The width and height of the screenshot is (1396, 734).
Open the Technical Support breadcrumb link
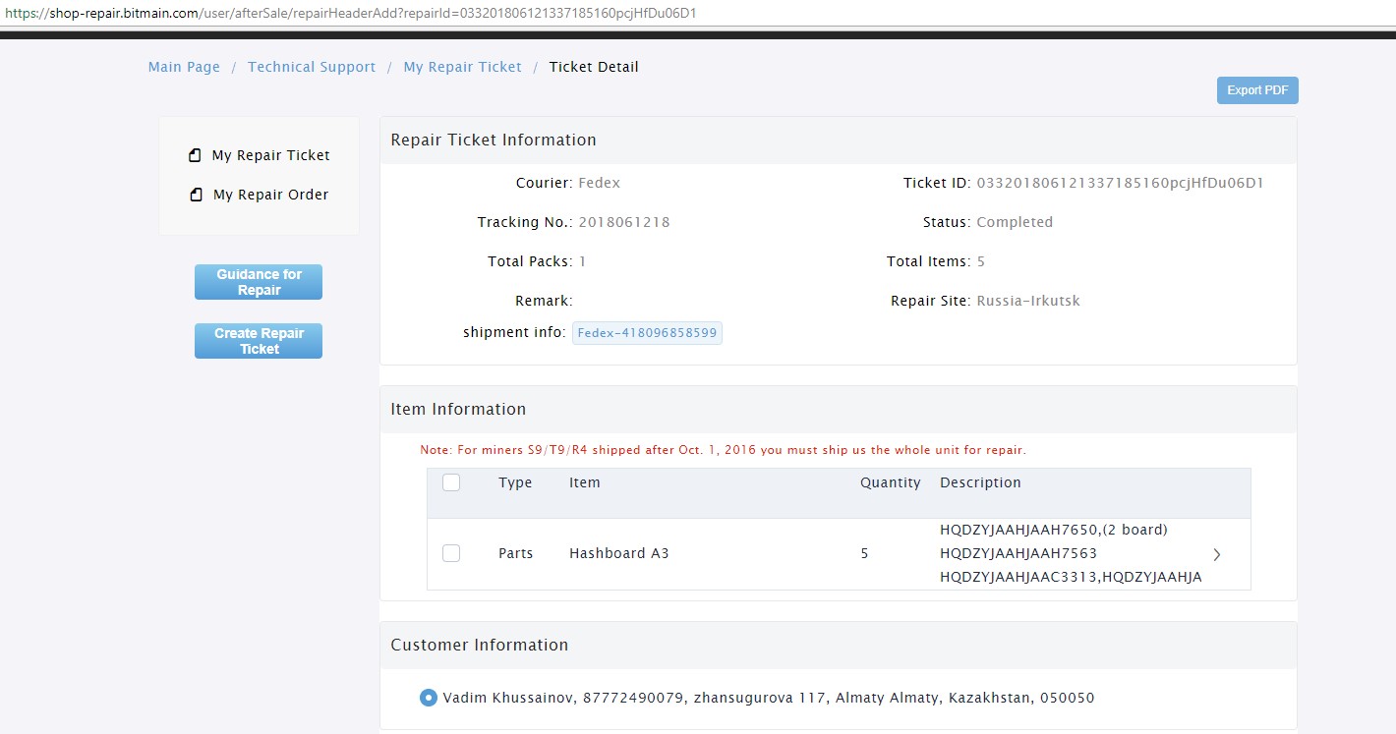(x=312, y=67)
